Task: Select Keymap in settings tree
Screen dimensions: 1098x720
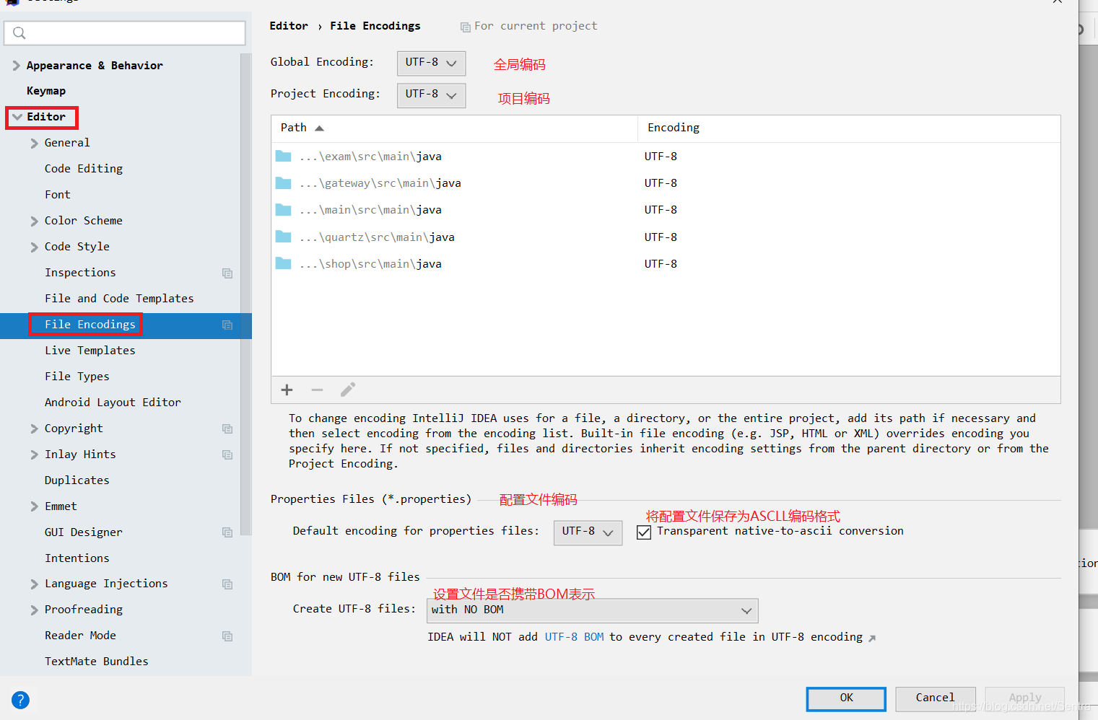Action: (46, 91)
